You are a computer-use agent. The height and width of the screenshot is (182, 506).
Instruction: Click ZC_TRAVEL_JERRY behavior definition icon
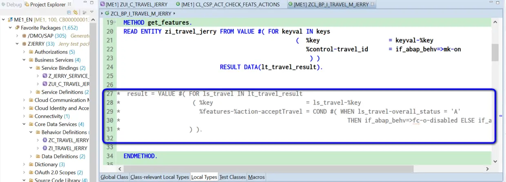(45, 140)
